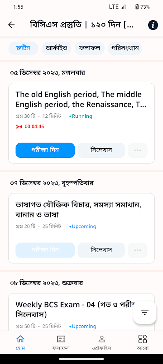
Task: Open the আরো grid icon
Action: tap(143, 339)
